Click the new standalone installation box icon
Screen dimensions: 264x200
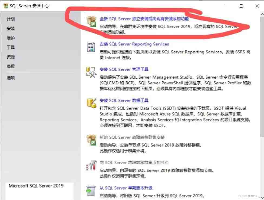91,21
